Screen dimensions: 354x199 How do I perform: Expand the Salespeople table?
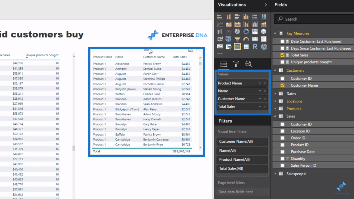275,174
